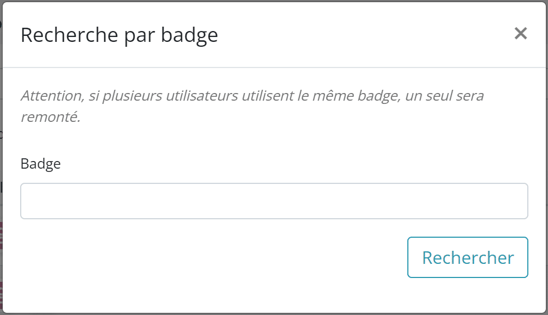Click the reddish element behind dialog's left edge
This screenshot has height=315, width=548.
[1, 236]
